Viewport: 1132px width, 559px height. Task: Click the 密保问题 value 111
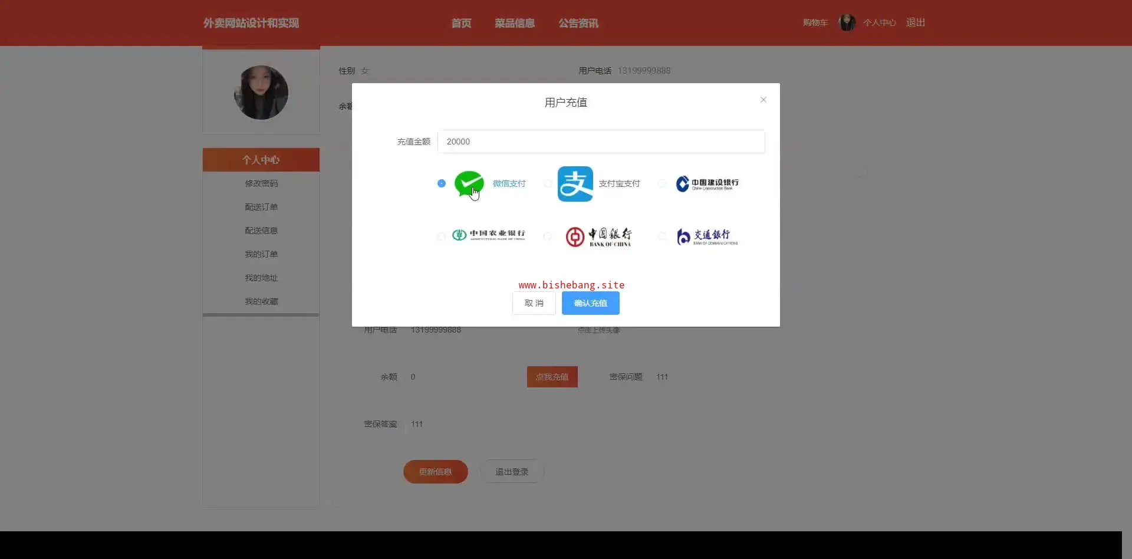662,377
